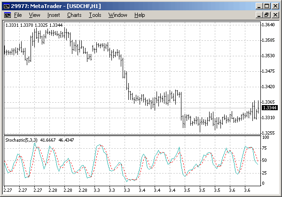Viewport: 282px width, 197px height.
Task: Click the first 2.27 date label on time axis
Action: point(8,190)
